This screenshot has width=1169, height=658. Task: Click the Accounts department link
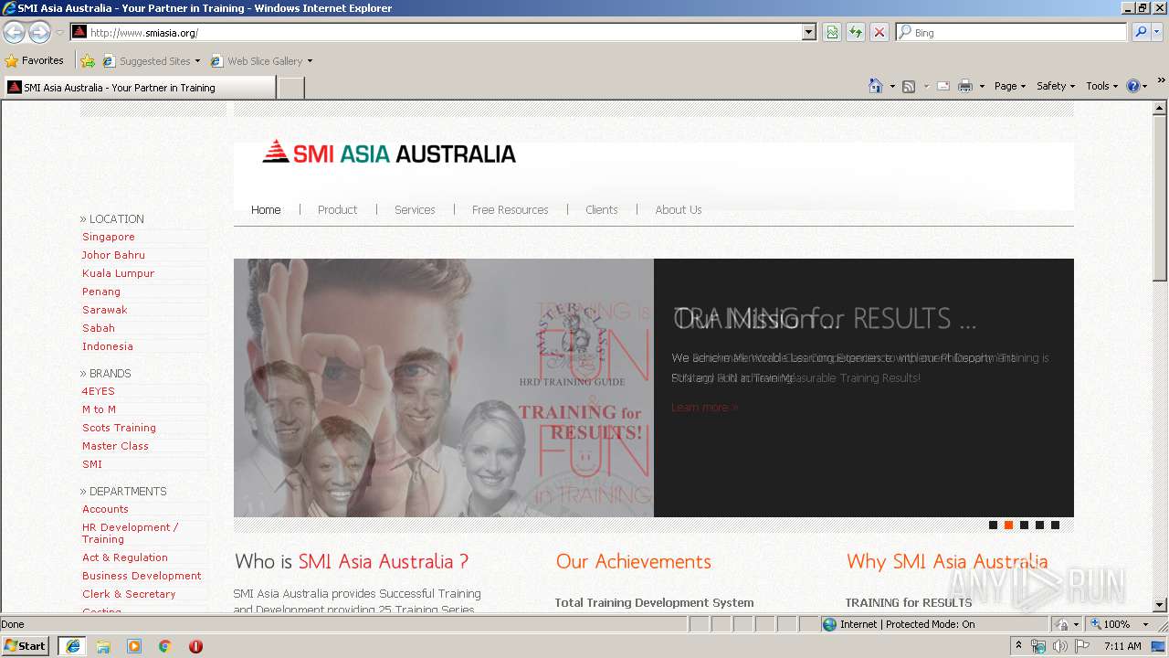(x=105, y=509)
